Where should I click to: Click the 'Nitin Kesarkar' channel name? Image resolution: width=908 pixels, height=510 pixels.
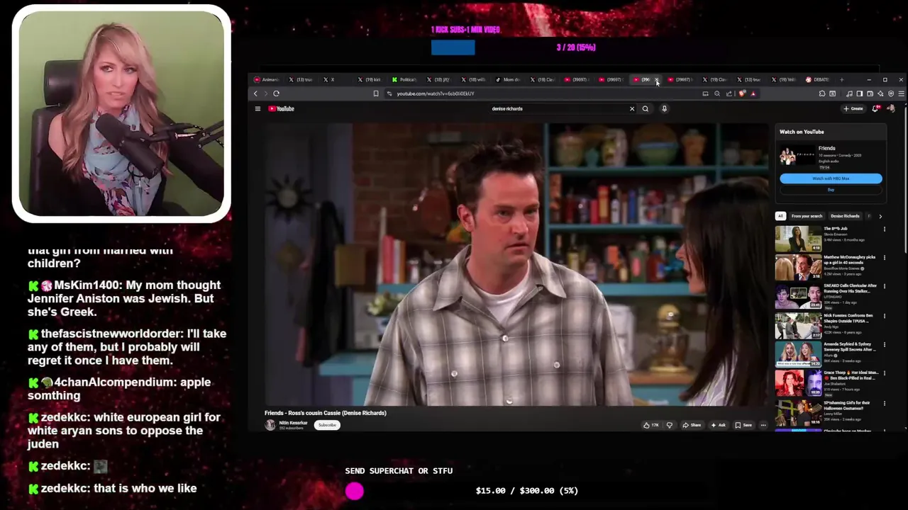point(293,423)
